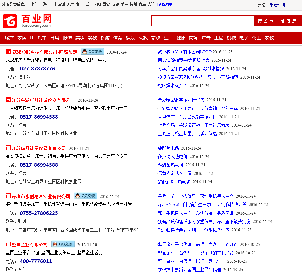Open 款式独具特色，深圳手机鱼眼镜头供应 article

194,230
